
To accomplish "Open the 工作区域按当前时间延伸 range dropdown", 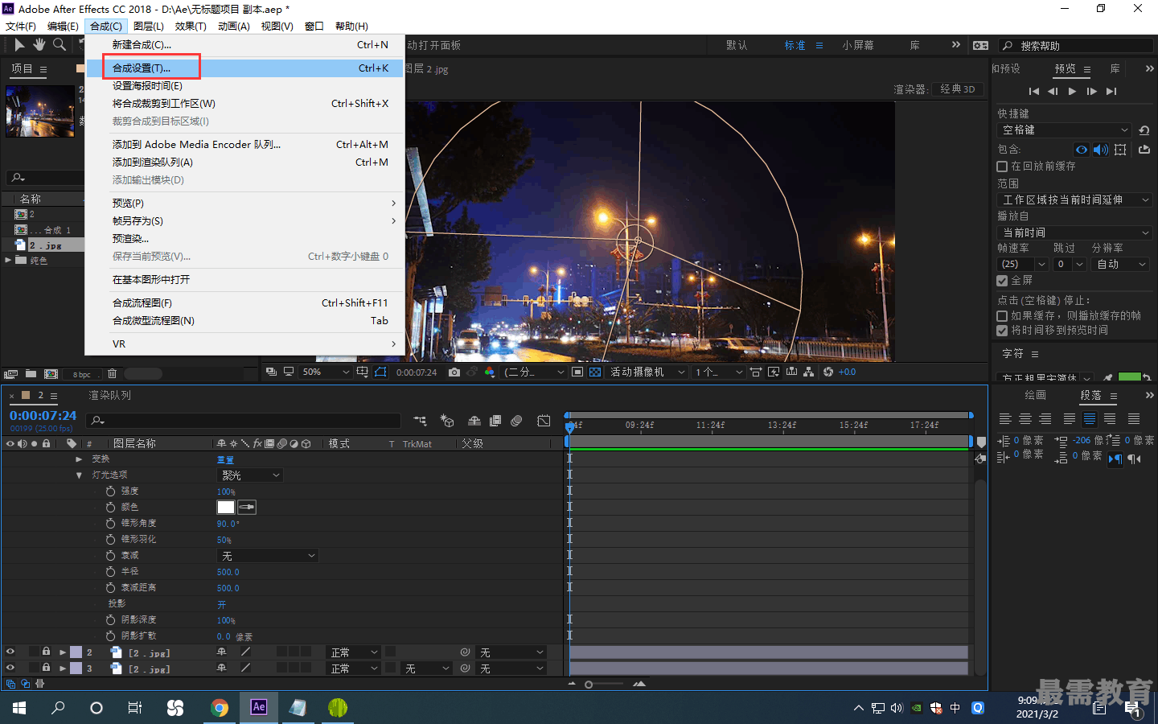I will [x=1075, y=200].
